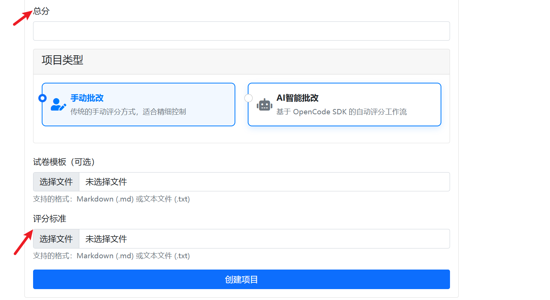
Task: Click 选择文件 for 试卷模板 upload
Action: (x=56, y=182)
